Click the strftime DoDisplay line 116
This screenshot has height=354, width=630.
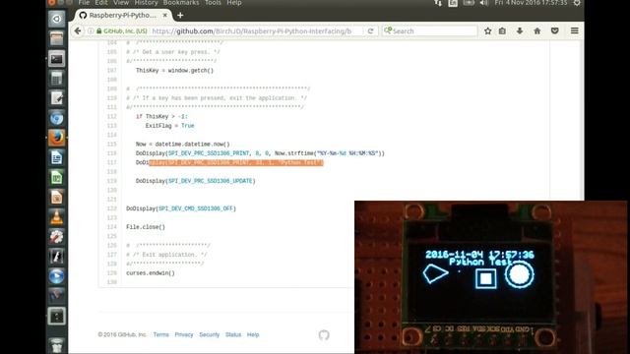(x=260, y=153)
